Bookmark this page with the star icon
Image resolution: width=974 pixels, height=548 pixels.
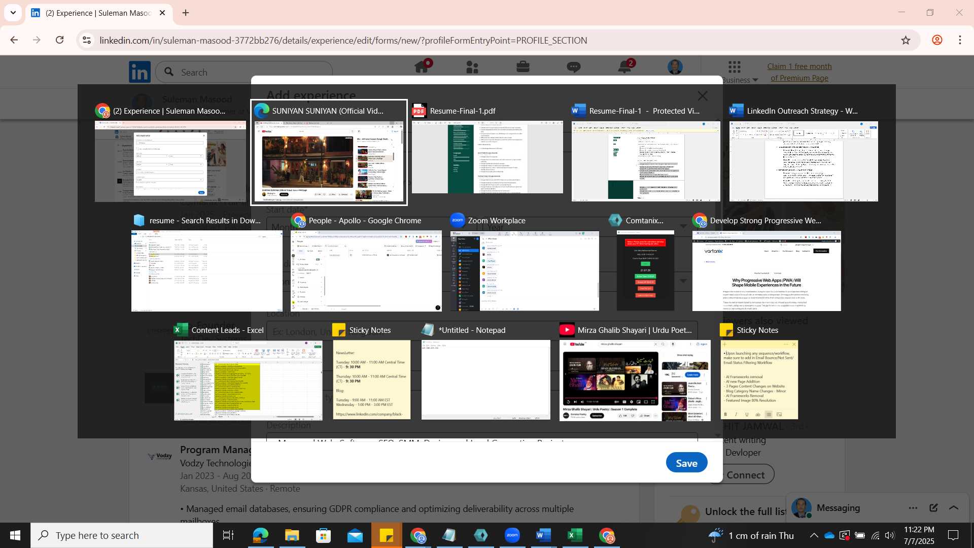click(906, 40)
